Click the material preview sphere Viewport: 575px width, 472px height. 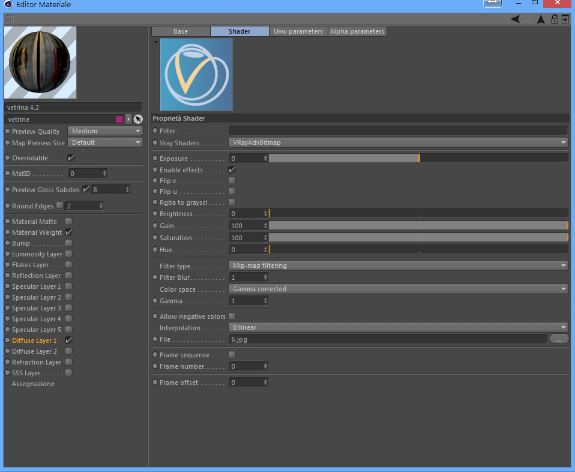(x=40, y=62)
